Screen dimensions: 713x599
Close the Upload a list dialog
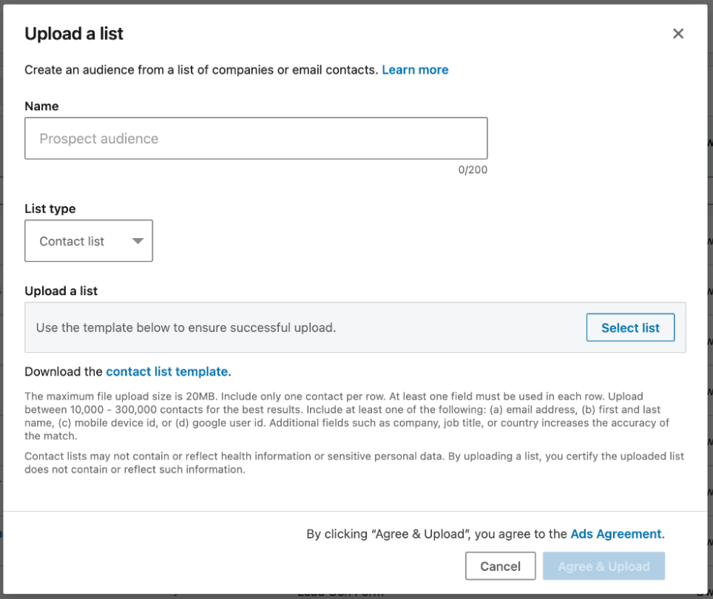coord(677,34)
